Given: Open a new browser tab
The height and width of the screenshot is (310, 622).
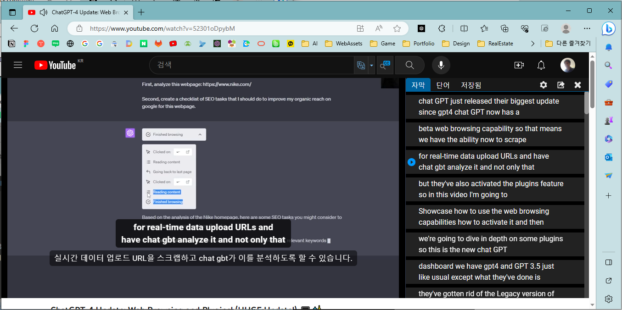Looking at the screenshot, I should (x=141, y=12).
